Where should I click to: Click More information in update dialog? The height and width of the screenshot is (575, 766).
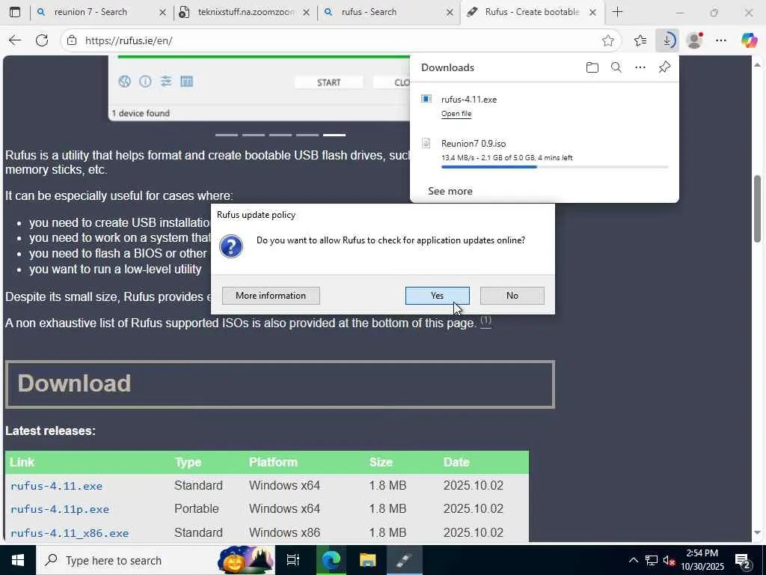pyautogui.click(x=271, y=295)
